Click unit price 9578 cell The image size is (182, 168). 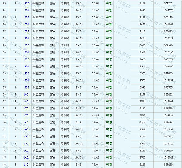pyautogui.click(x=142, y=80)
